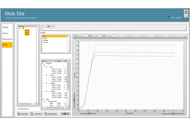Expand the Data node in results table
This screenshot has height=126, width=190.
pos(43,99)
